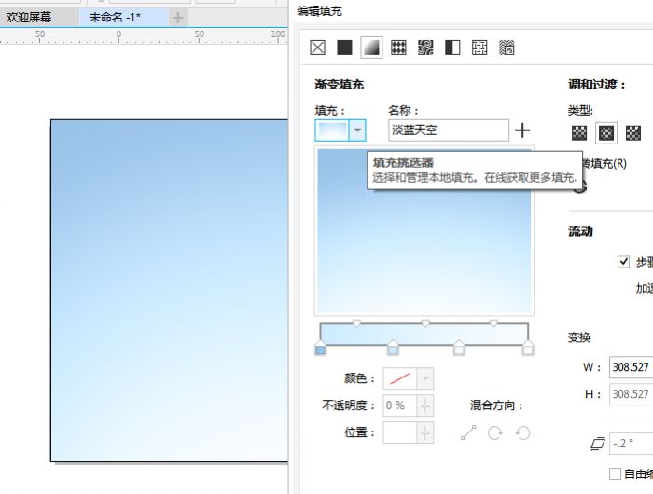Click the 不透明度 opacity stepper control
This screenshot has height=494, width=653.
pyautogui.click(x=425, y=405)
